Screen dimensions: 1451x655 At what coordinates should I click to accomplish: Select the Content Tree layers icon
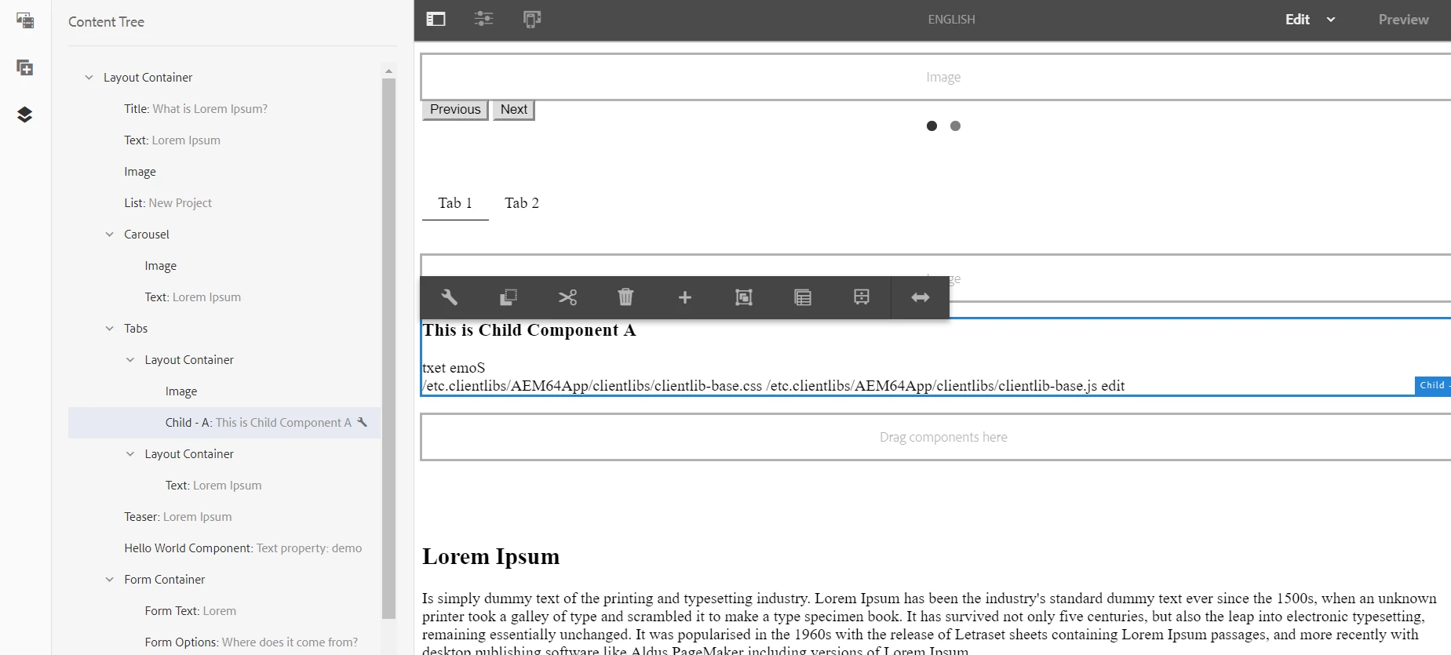[25, 115]
